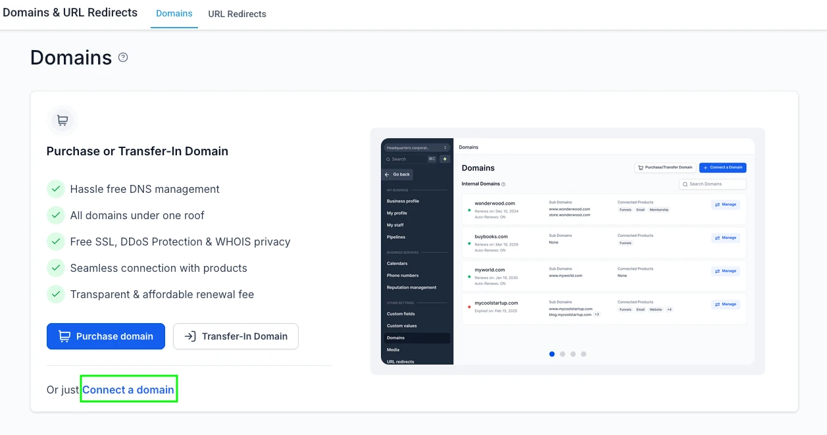Switch to the URL Redirects tab

(x=238, y=14)
